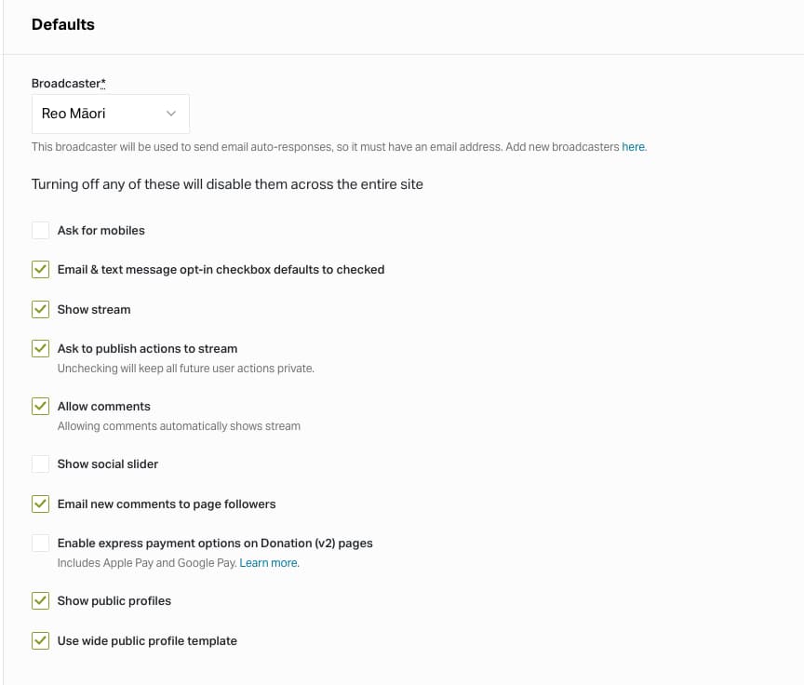Click the Allow comments label text
This screenshot has height=685, width=804.
click(x=103, y=406)
